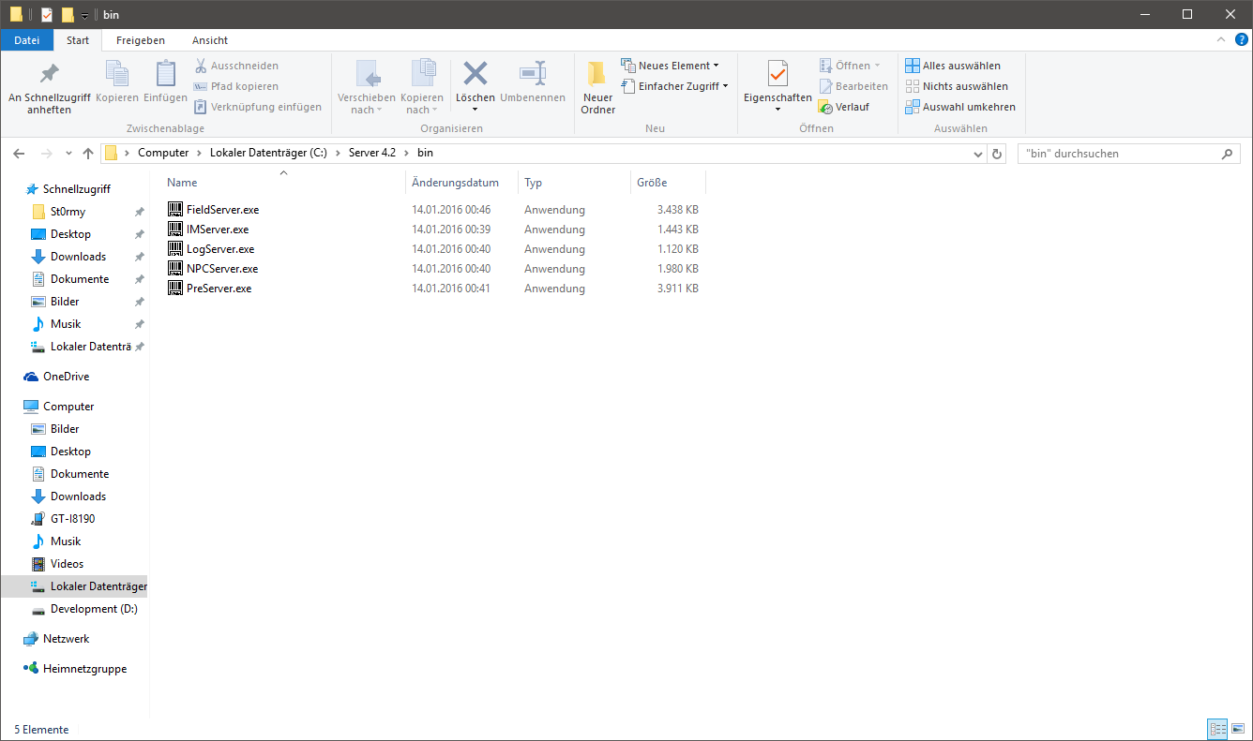Open quick access toolbar customize arrow
The image size is (1253, 741).
click(x=84, y=15)
